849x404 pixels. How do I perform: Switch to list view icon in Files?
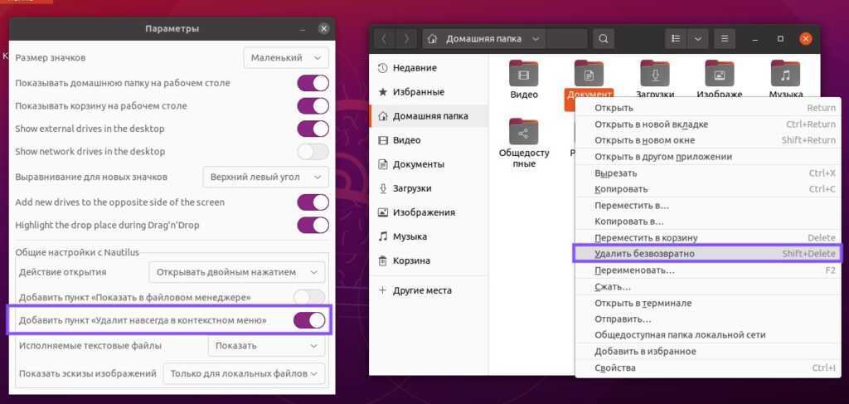coord(676,39)
